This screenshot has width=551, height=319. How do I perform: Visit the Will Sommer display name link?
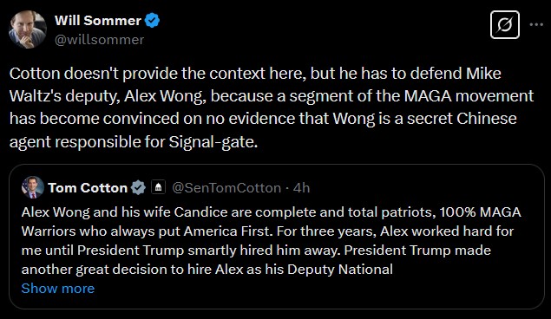pyautogui.click(x=98, y=20)
